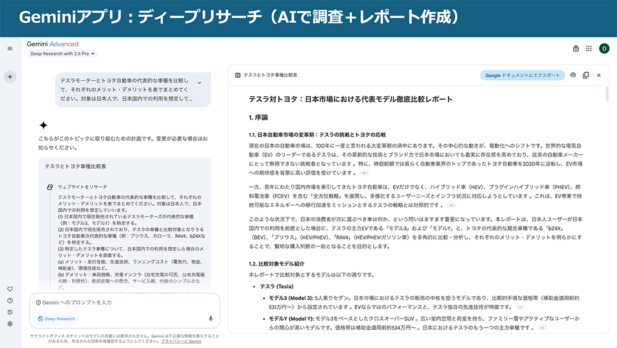Open the privacy and Gemini link
The height and width of the screenshot is (348, 617).
coord(181,341)
